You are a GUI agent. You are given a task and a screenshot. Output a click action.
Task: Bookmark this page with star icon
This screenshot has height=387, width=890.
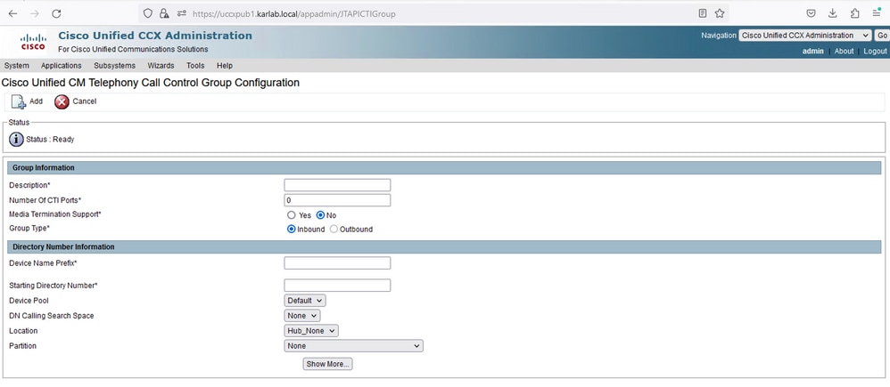(x=719, y=13)
